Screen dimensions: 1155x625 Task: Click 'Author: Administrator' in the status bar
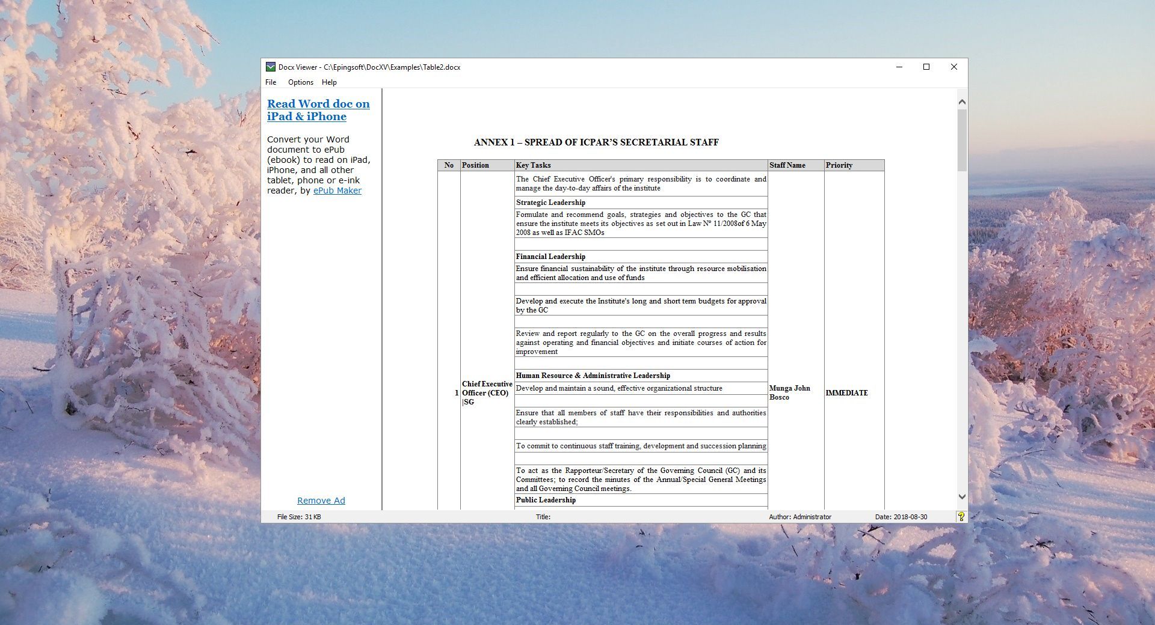(799, 517)
